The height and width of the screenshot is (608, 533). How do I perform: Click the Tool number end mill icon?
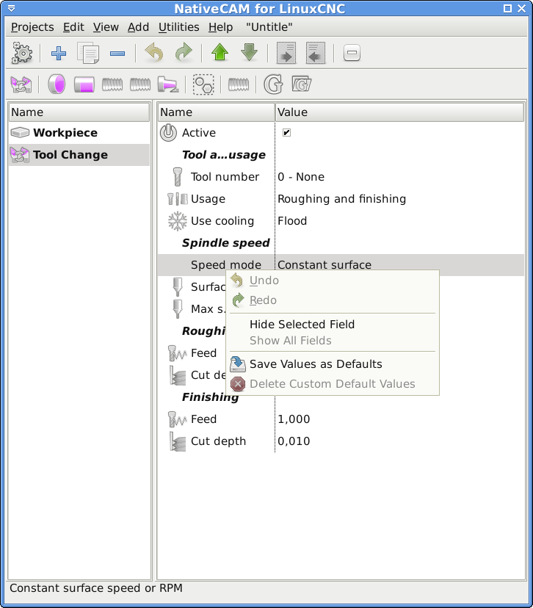178,177
